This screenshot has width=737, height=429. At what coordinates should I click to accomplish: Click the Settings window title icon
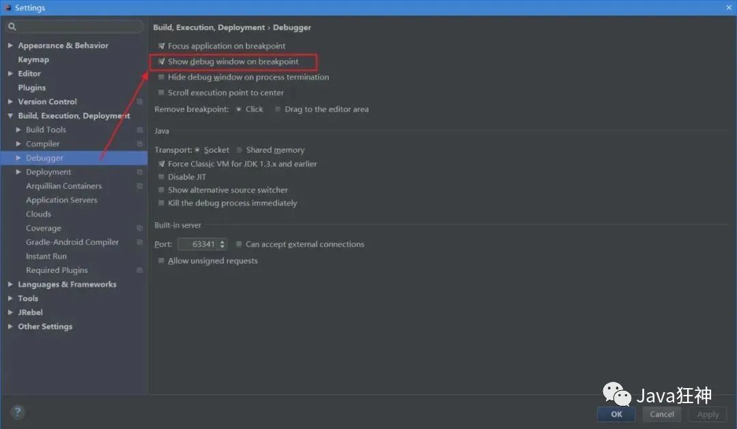click(8, 8)
